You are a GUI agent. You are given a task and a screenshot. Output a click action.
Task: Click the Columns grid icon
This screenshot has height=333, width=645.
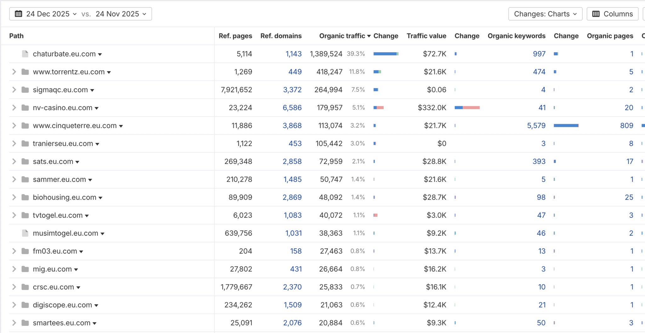pyautogui.click(x=596, y=14)
